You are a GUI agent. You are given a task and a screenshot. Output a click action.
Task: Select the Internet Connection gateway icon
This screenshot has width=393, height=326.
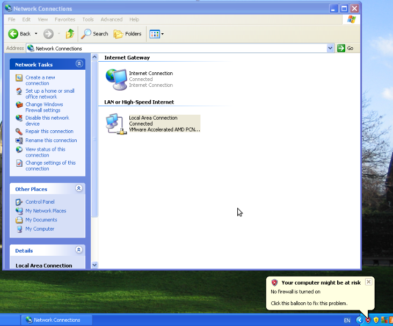coord(117,79)
